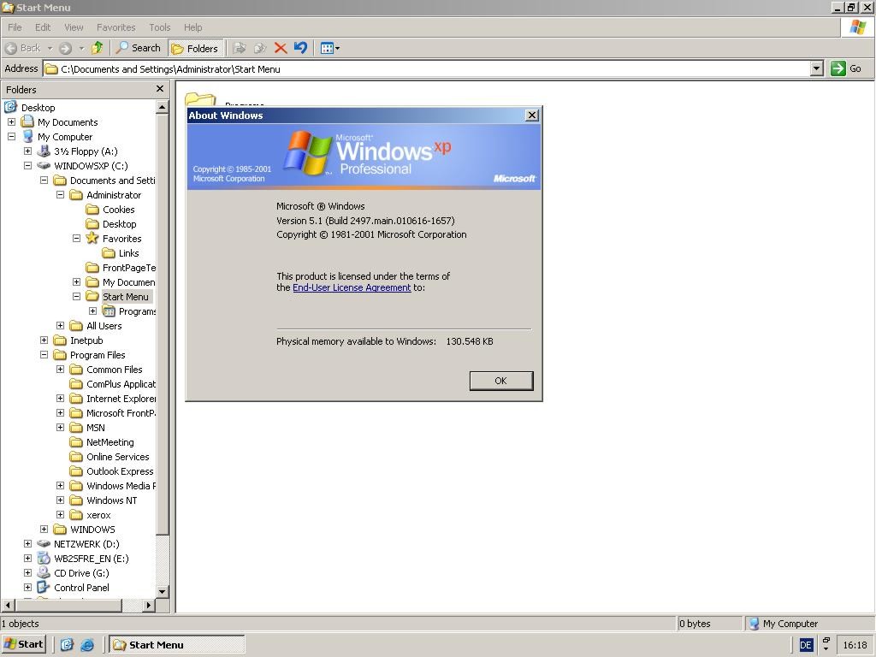Collapse My Computer tree node
The height and width of the screenshot is (657, 876).
point(11,136)
